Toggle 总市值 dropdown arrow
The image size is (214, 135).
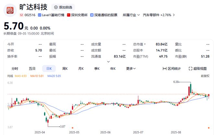pyautogui.click(x=145, y=44)
